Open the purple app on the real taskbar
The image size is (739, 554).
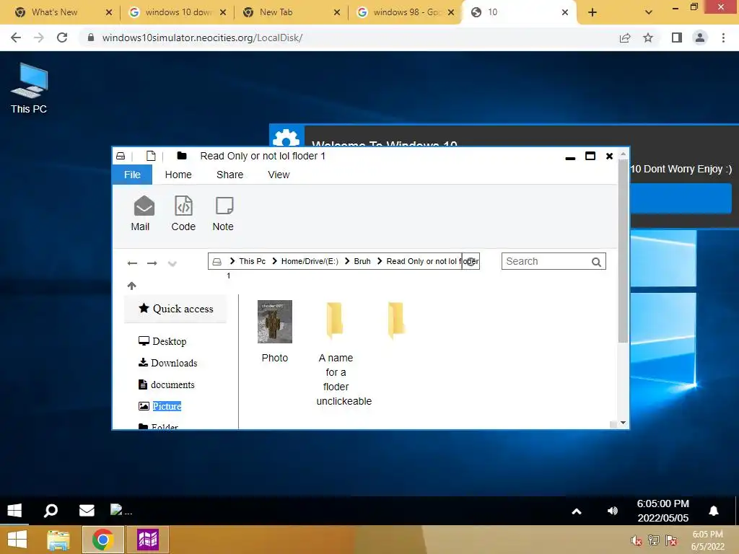148,540
